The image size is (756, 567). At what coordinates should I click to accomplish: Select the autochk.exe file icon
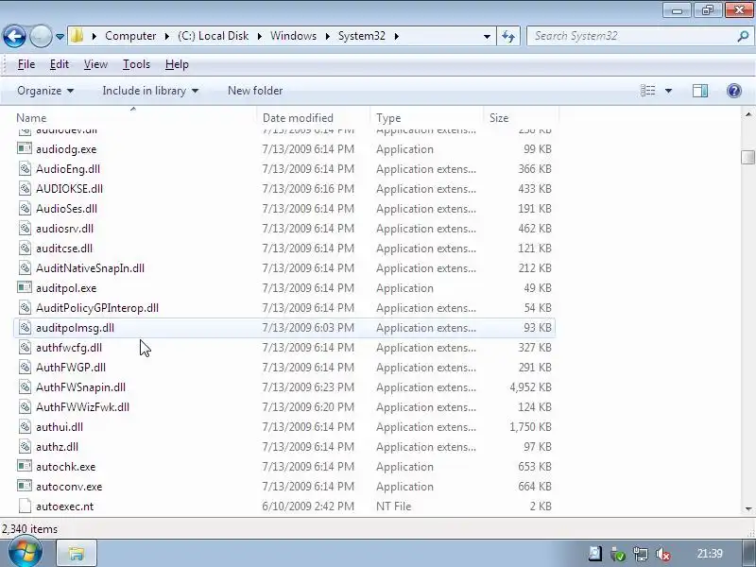(x=25, y=466)
